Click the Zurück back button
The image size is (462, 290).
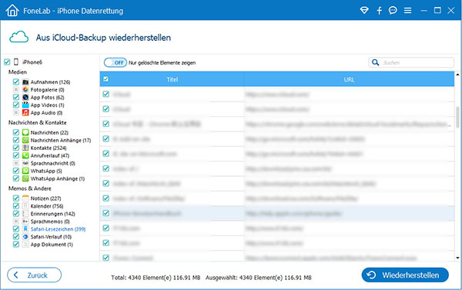34,275
